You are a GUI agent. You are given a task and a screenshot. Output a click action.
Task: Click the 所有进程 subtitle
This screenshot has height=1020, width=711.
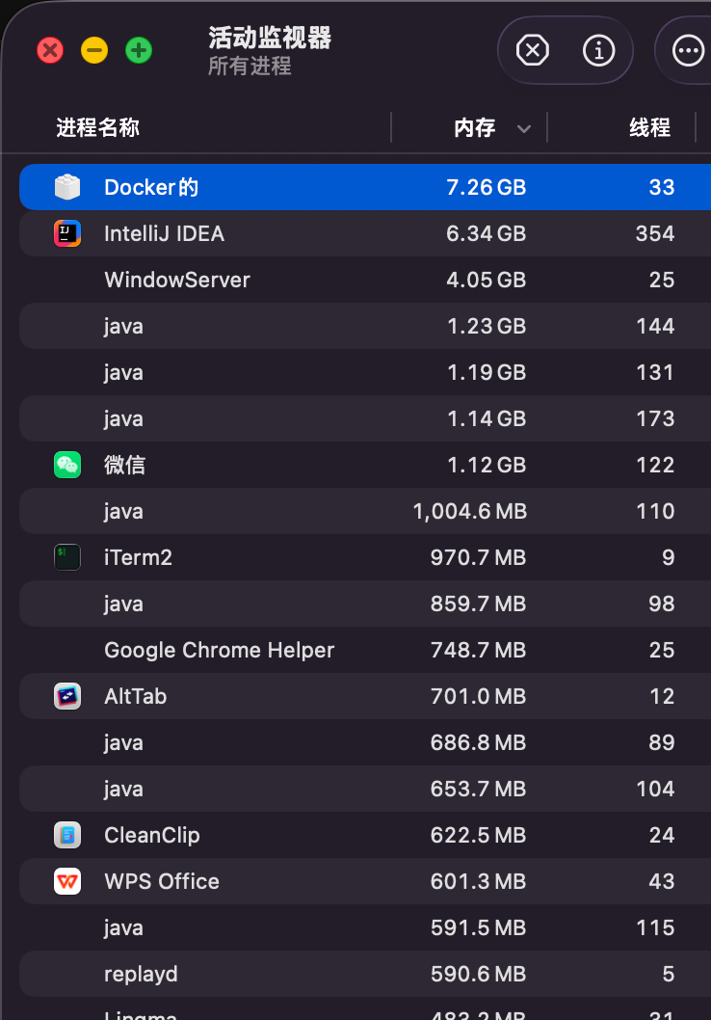pyautogui.click(x=250, y=66)
